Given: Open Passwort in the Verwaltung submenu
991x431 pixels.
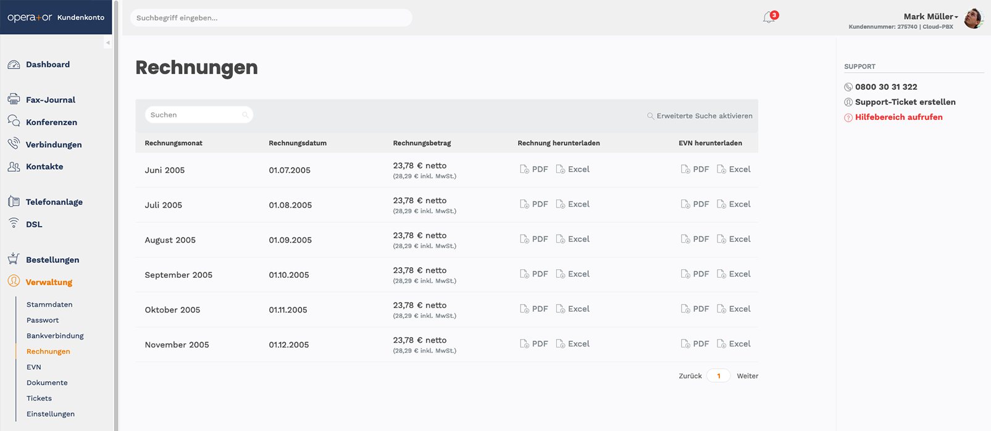Looking at the screenshot, I should coord(43,320).
